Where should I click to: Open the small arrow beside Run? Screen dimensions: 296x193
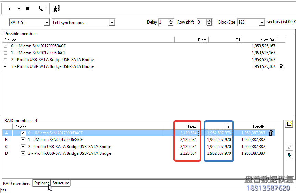coord(19,9)
